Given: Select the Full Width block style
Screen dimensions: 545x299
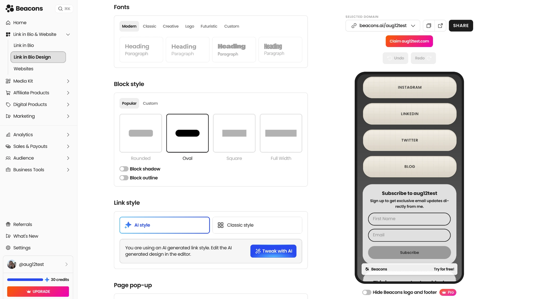Looking at the screenshot, I should 281,133.
